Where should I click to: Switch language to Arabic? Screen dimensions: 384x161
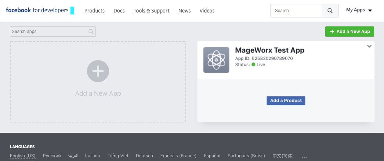[x=73, y=156]
